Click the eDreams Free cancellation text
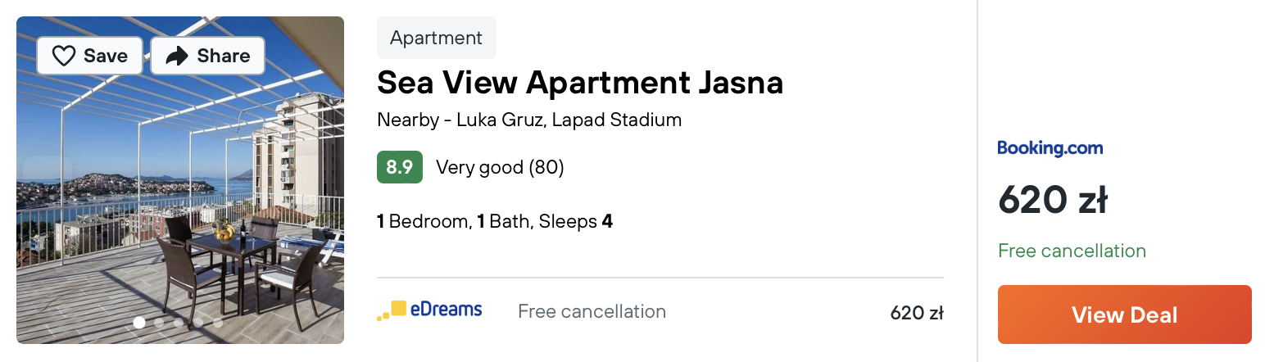This screenshot has height=362, width=1265. [x=592, y=311]
